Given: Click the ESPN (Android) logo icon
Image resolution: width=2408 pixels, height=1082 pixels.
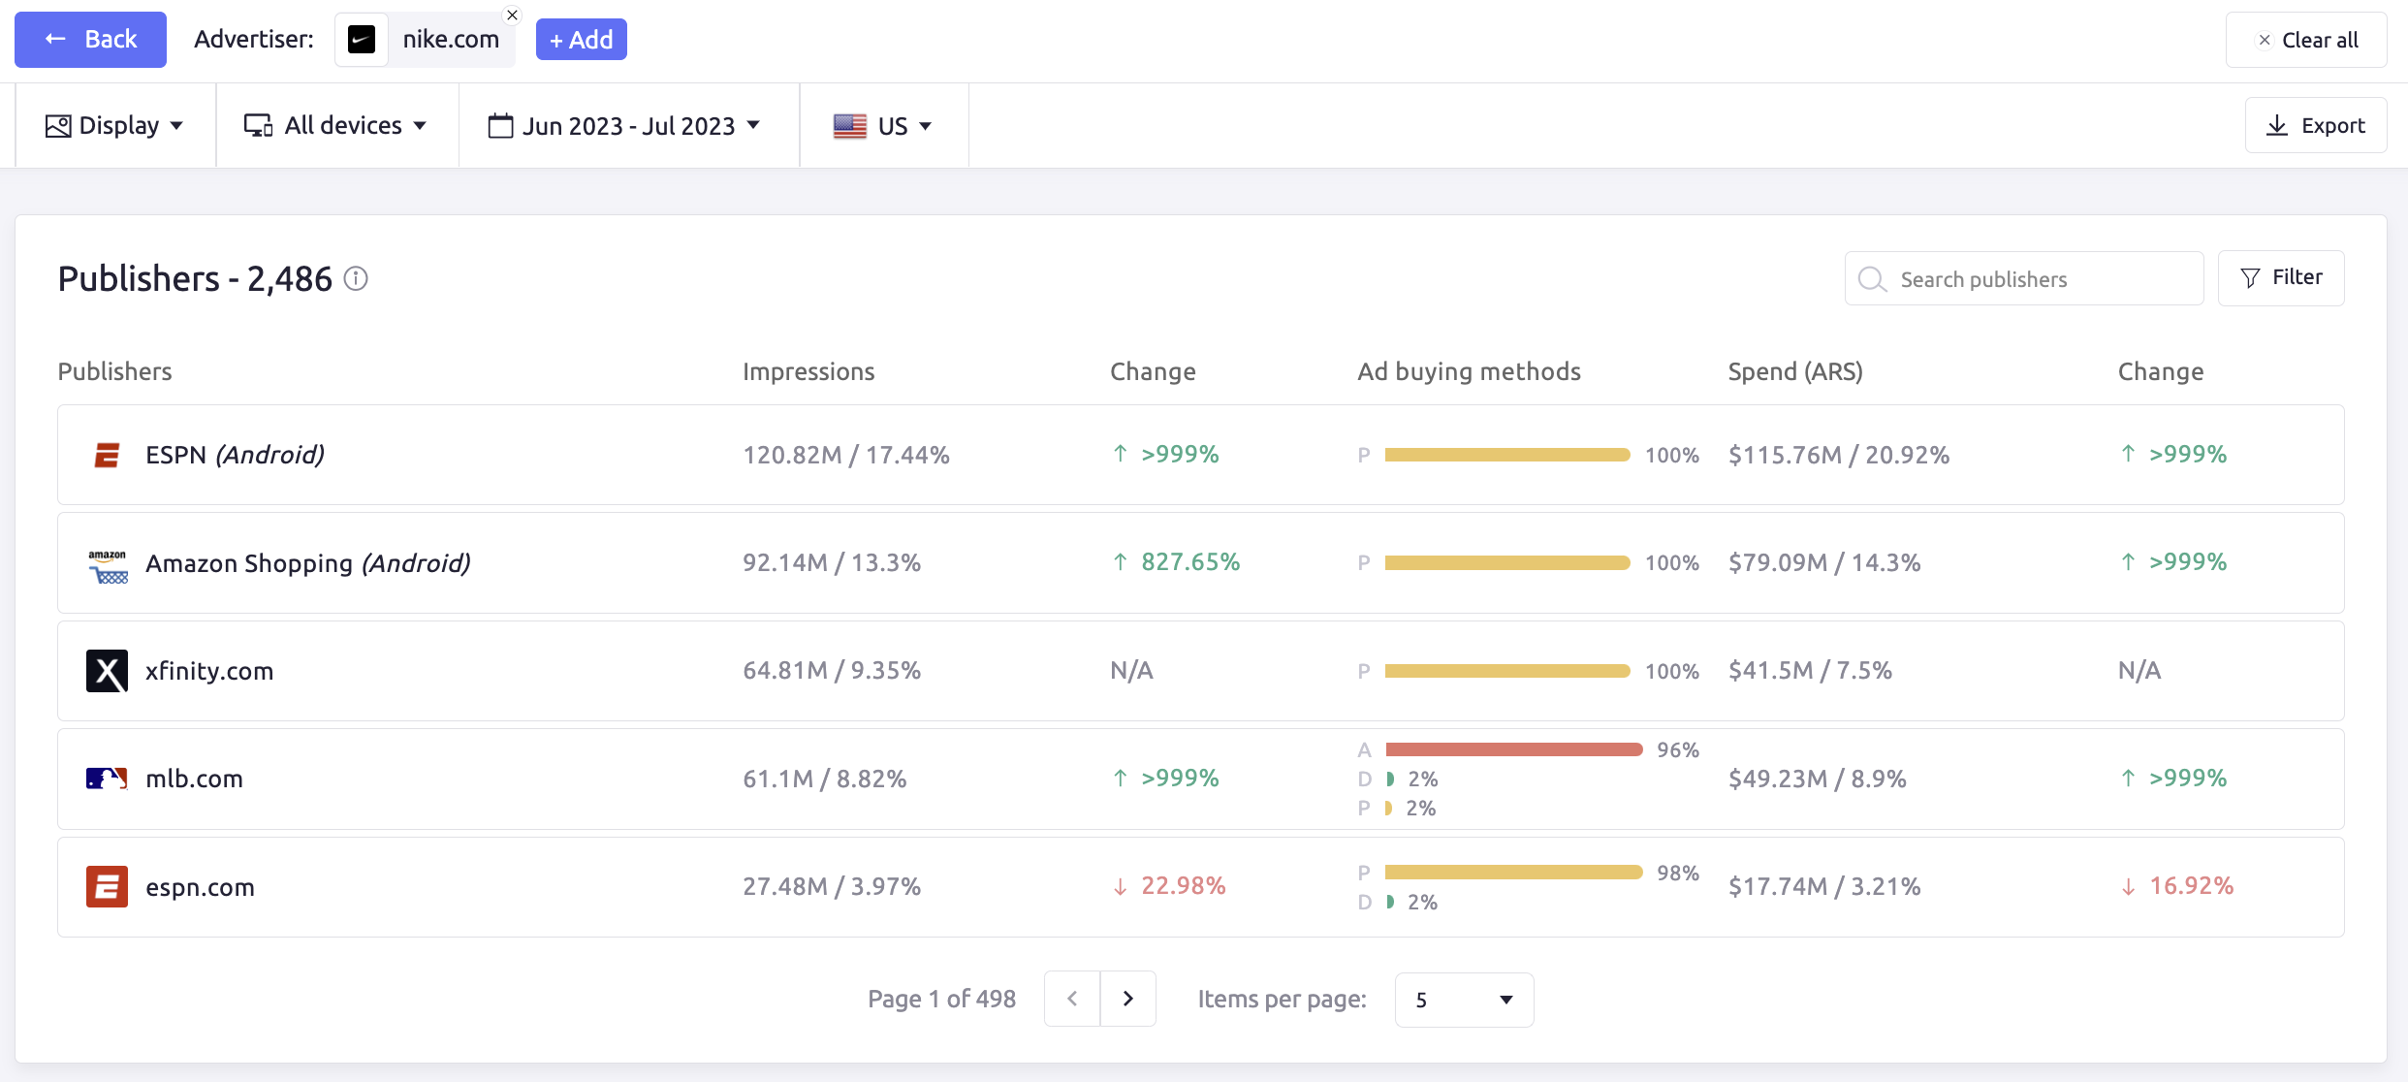Looking at the screenshot, I should pyautogui.click(x=107, y=455).
